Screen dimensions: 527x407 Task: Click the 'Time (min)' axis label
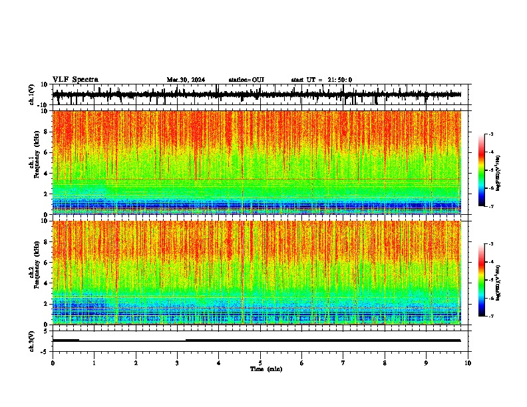click(x=266, y=369)
